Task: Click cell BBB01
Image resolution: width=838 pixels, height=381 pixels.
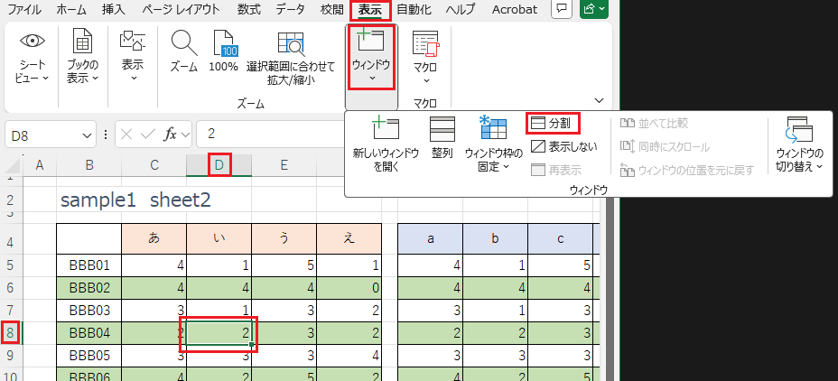Action: (89, 265)
